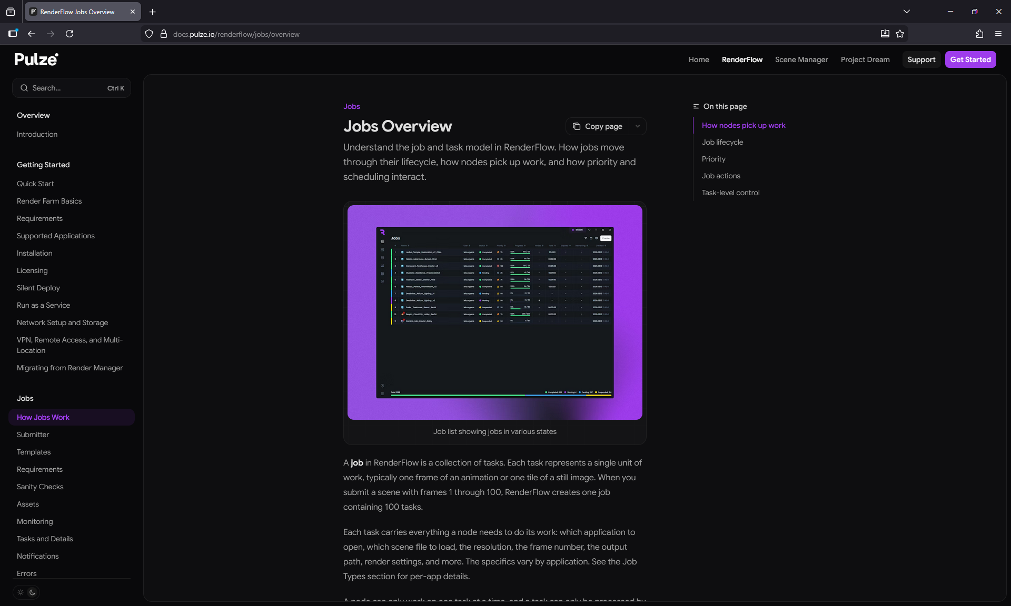Screen dimensions: 1011x606
Task: Expand the Copy page dropdown arrow
Action: (x=638, y=126)
